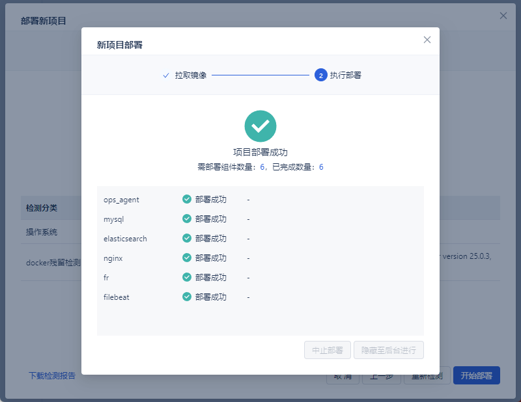Click 部署成功 text in the ops_agent row

[x=210, y=200]
